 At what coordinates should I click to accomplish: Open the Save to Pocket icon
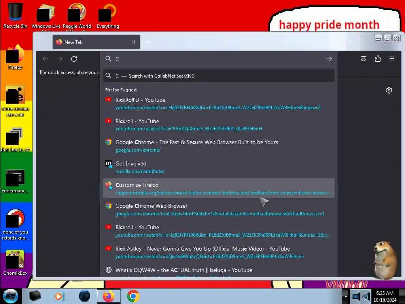pos(363,59)
